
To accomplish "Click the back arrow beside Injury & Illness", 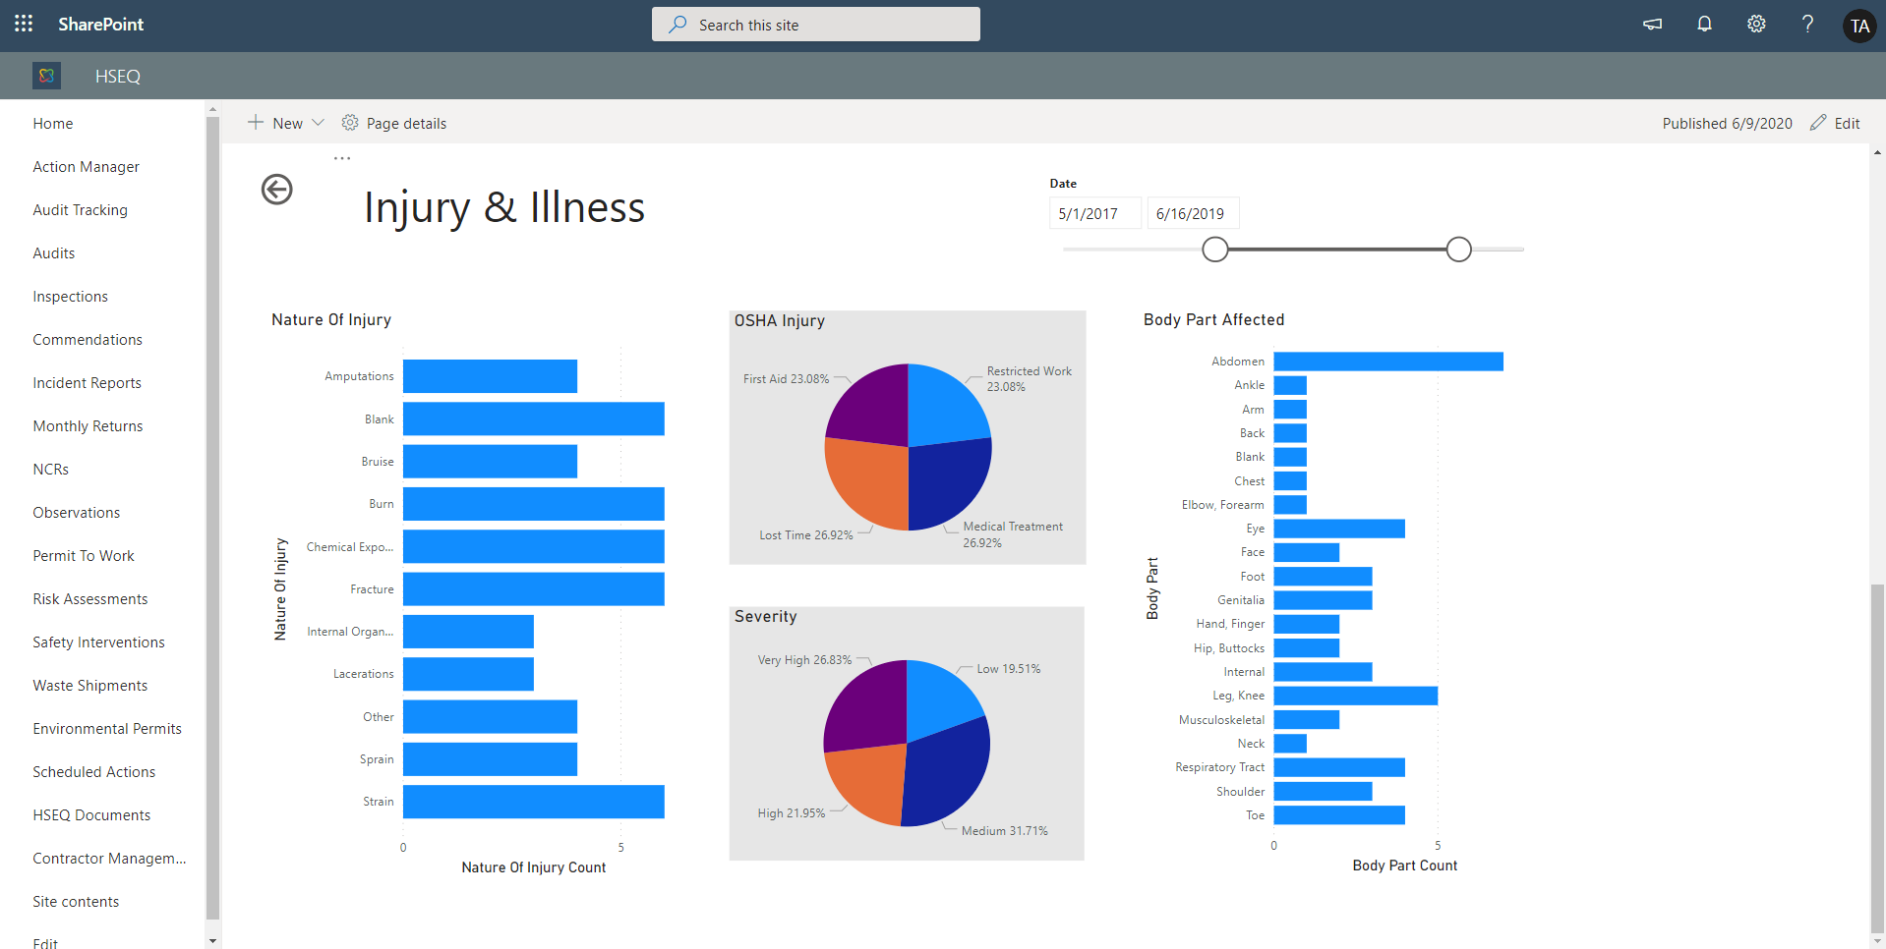I will pos(277,189).
